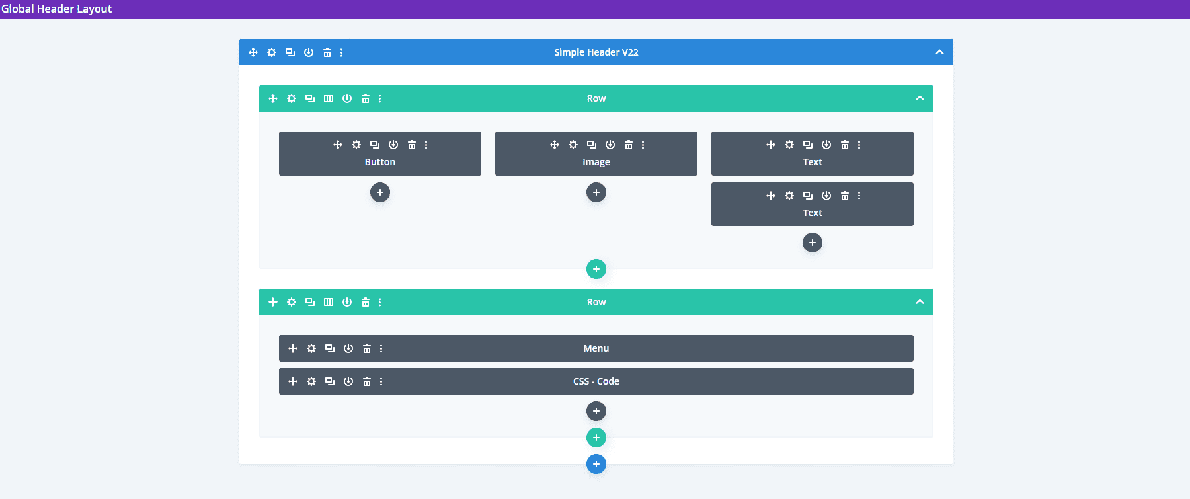
Task: Open settings of the lower Text module
Action: [789, 196]
